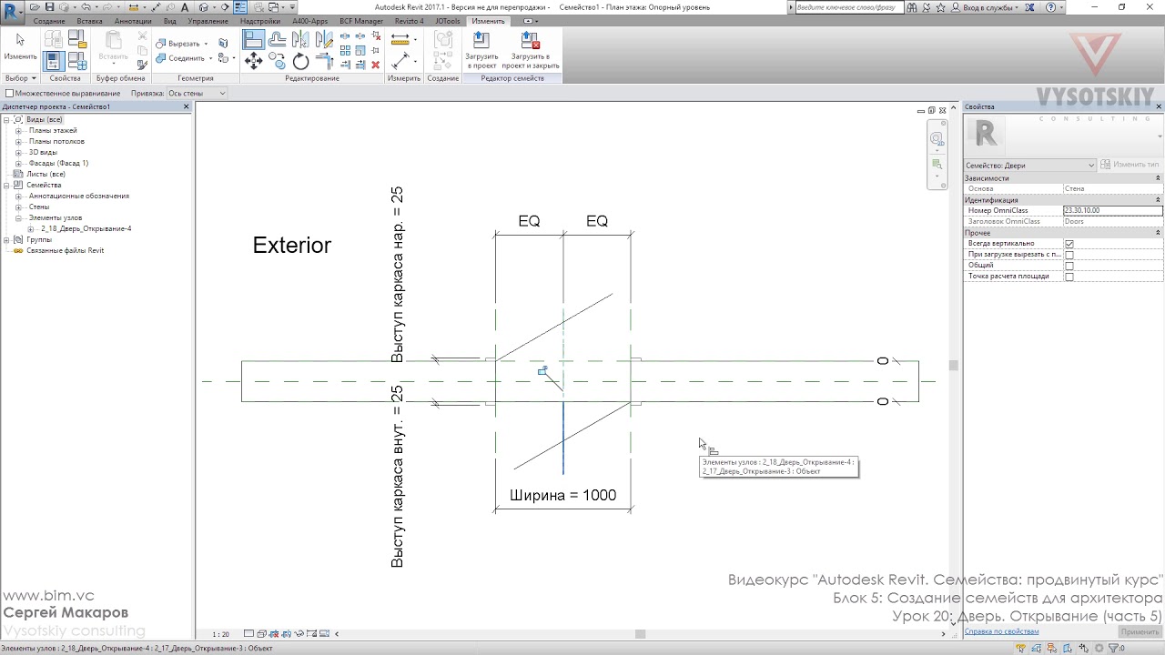This screenshot has height=655, width=1165.
Task: Toggle 'Точка расчета площади' checkbox
Action: pyautogui.click(x=1069, y=277)
